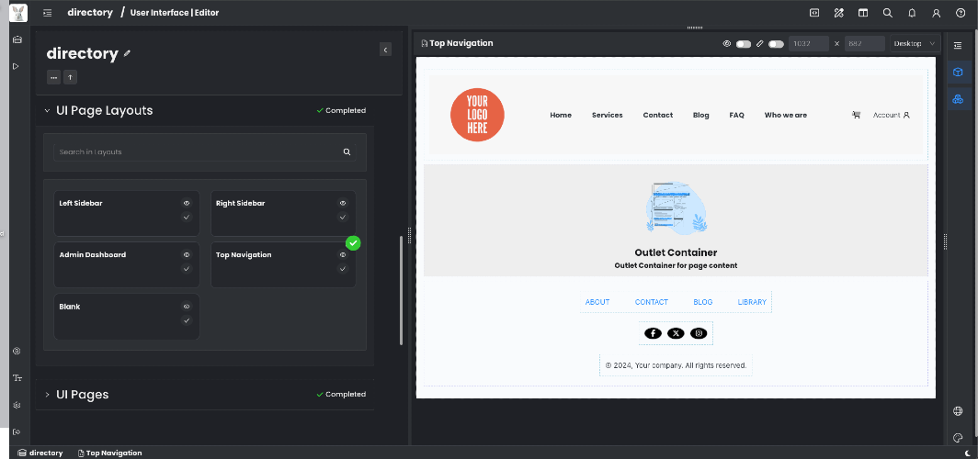The height and width of the screenshot is (459, 978).
Task: Toggle the Top Navigation layout eye icon
Action: (343, 254)
